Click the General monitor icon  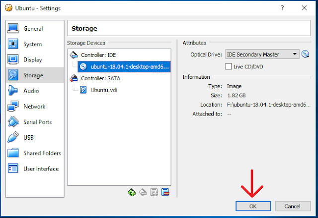point(13,28)
